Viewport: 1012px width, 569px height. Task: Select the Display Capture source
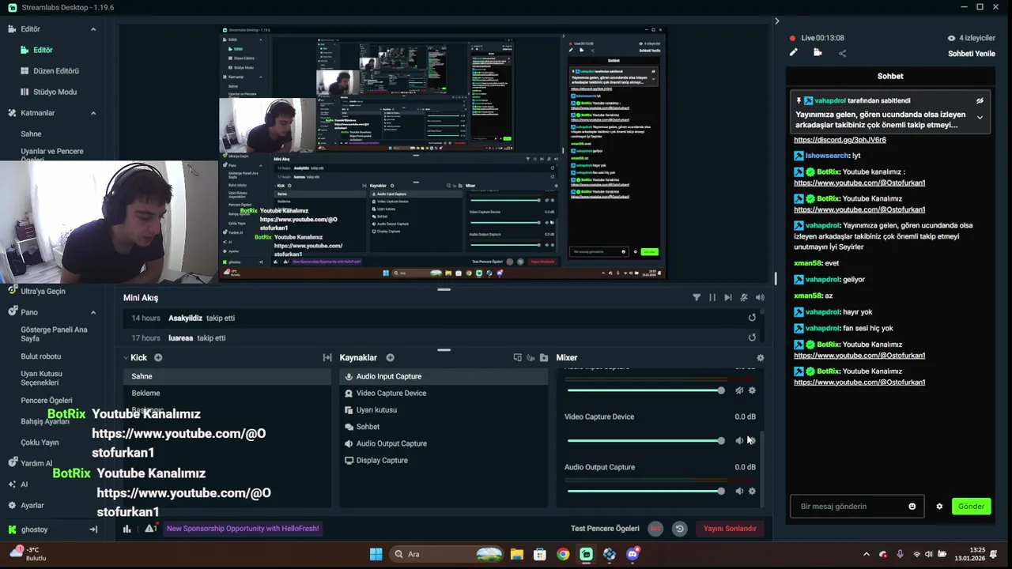(444, 460)
